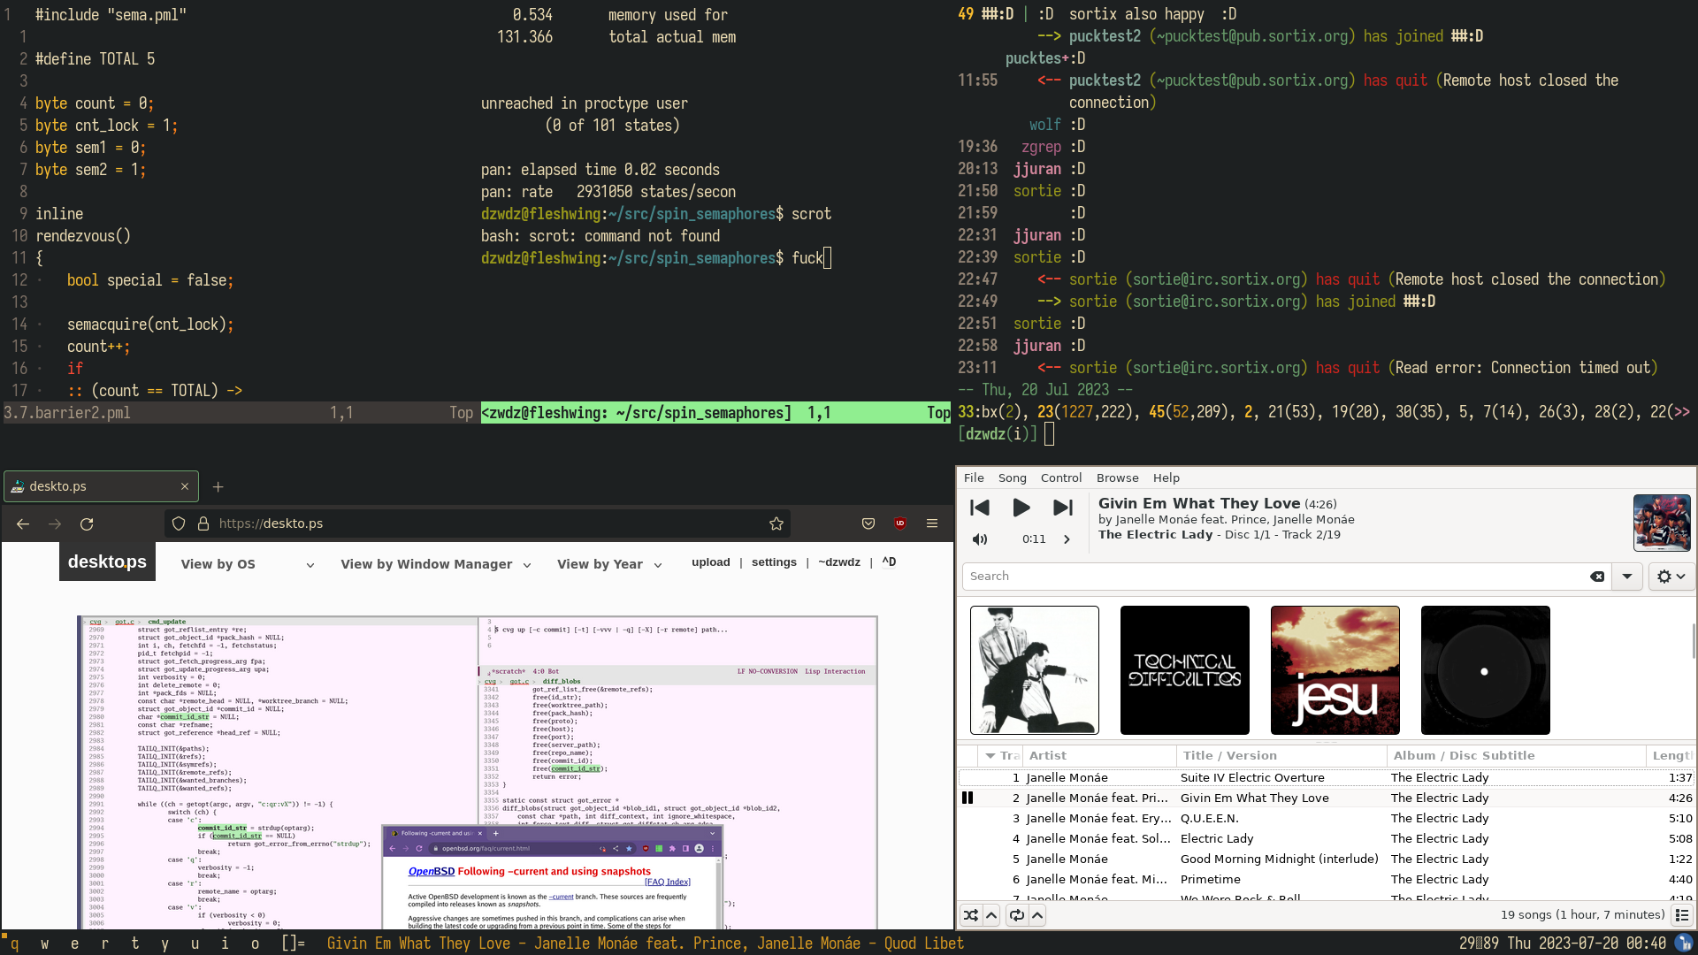Open the Browse menu
Image resolution: width=1698 pixels, height=955 pixels.
click(x=1117, y=477)
